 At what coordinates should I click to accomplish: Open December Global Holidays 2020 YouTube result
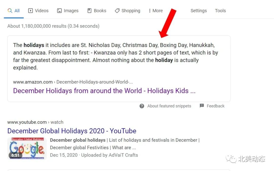[72, 131]
